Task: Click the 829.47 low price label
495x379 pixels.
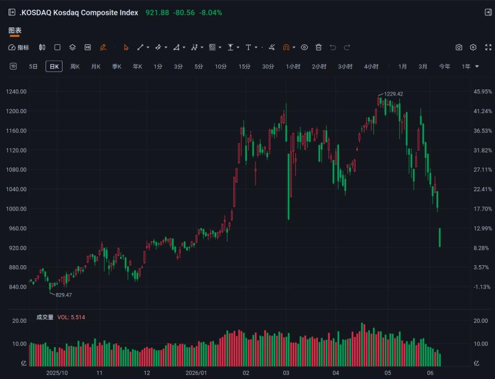Action: pyautogui.click(x=64, y=295)
